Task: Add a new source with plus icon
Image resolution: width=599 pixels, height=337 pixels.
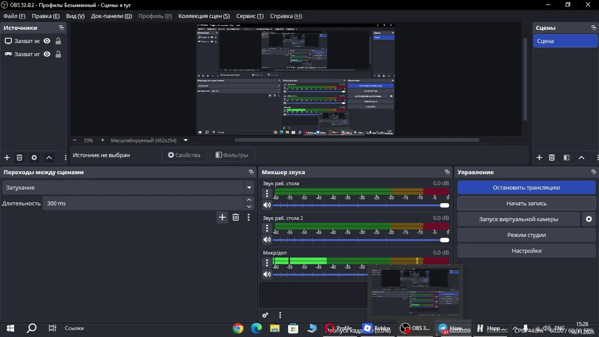Action: pyautogui.click(x=7, y=158)
